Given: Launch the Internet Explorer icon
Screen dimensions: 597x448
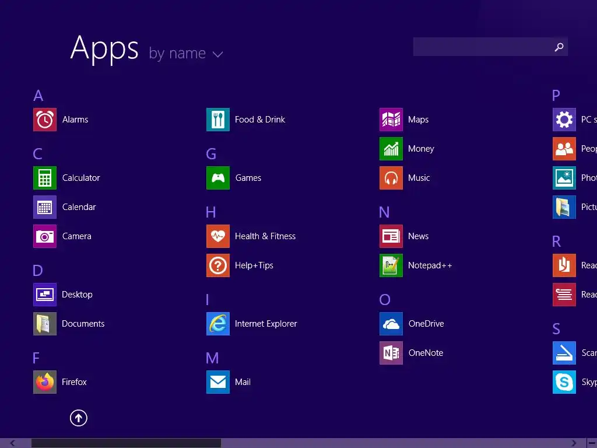Looking at the screenshot, I should [218, 324].
